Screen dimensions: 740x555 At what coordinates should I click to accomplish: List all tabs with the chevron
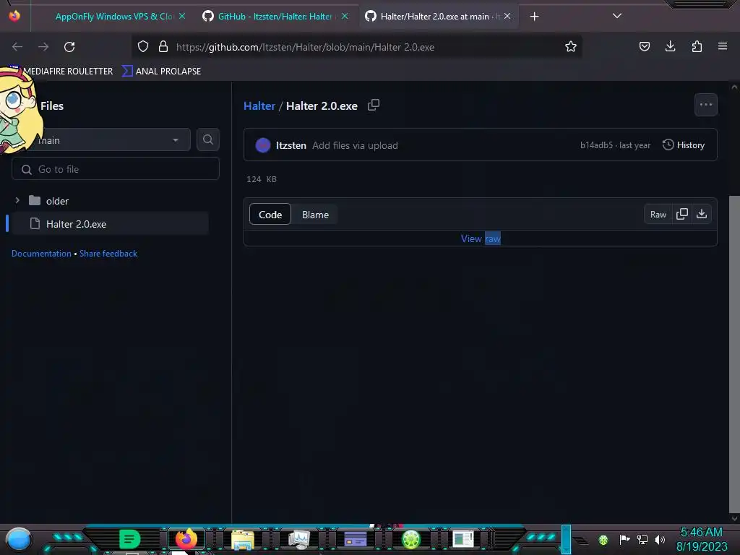[617, 16]
